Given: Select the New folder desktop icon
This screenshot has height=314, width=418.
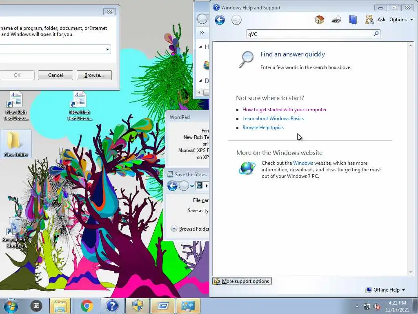Looking at the screenshot, I should click(16, 144).
